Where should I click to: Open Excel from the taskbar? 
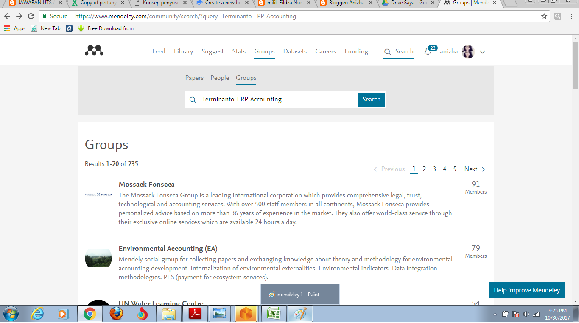pos(274,314)
